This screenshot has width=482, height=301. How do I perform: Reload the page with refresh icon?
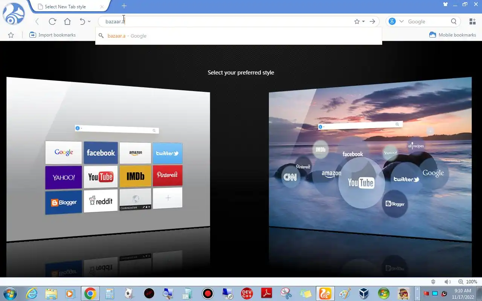click(52, 21)
